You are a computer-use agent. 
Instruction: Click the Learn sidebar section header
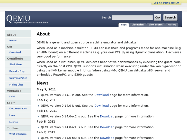(11, 103)
